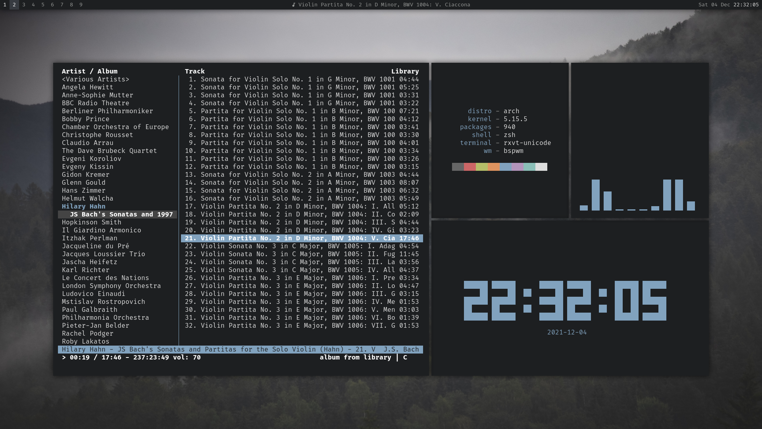Click the 'album from library' status toggle
This screenshot has width=762, height=429.
click(355, 357)
